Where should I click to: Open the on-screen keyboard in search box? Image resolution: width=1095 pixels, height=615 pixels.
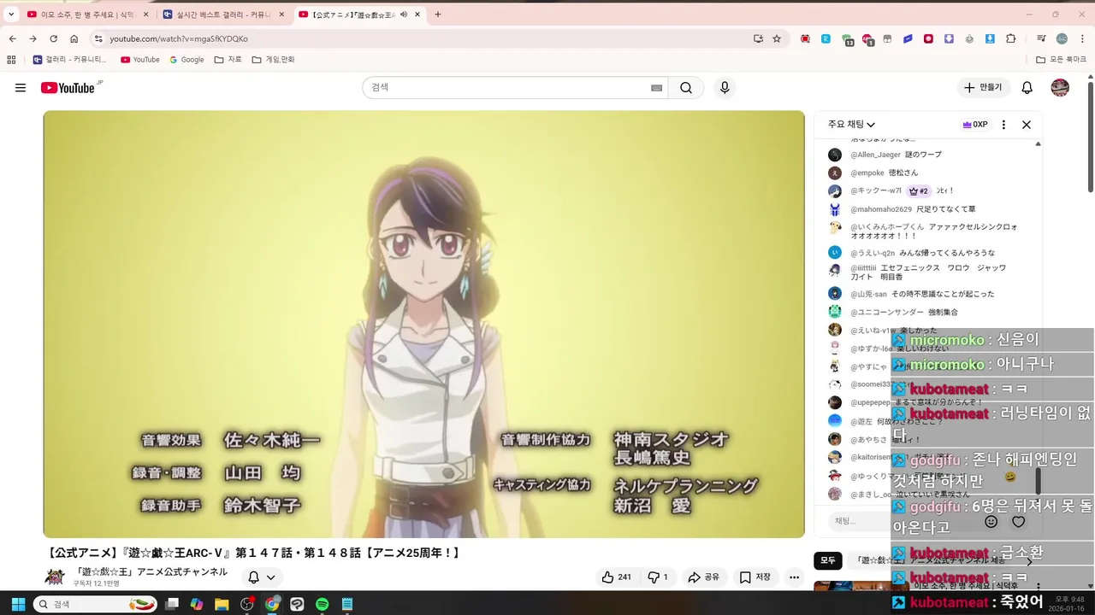click(x=656, y=88)
